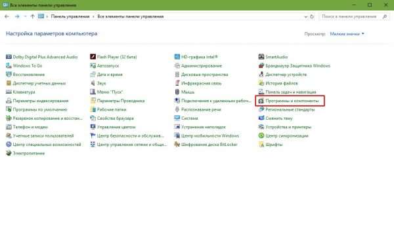This screenshot has width=394, height=252.
Task: Open the Автозапуск icon
Action: [x=93, y=65]
